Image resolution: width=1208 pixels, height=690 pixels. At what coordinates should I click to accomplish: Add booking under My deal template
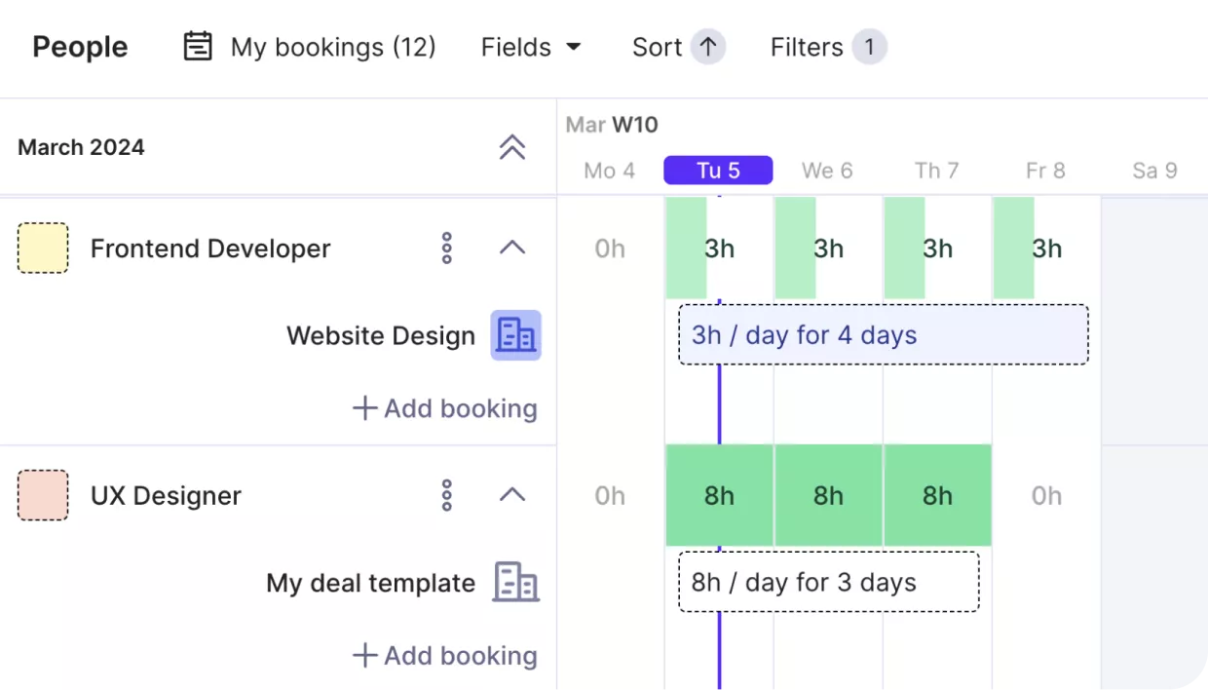[x=444, y=656]
